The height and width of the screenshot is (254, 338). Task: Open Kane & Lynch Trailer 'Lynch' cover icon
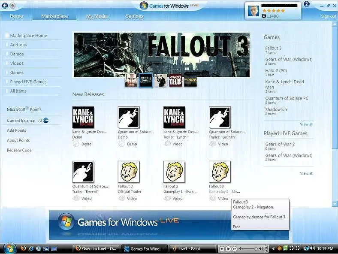[x=174, y=117]
